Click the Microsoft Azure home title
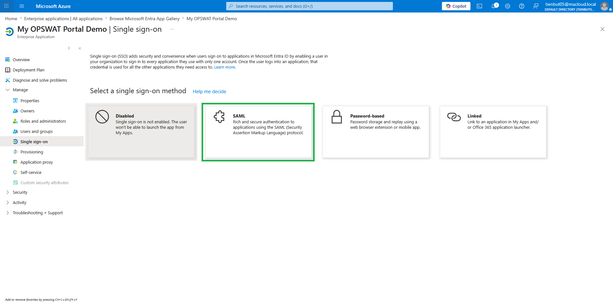 53,6
